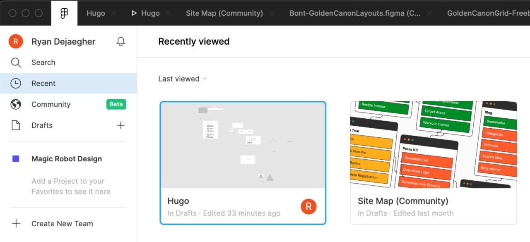The image size is (530, 242).
Task: Open the Site Map (Community) thumbnail
Action: point(434,145)
